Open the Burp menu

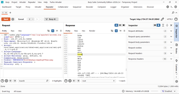click(7, 2)
